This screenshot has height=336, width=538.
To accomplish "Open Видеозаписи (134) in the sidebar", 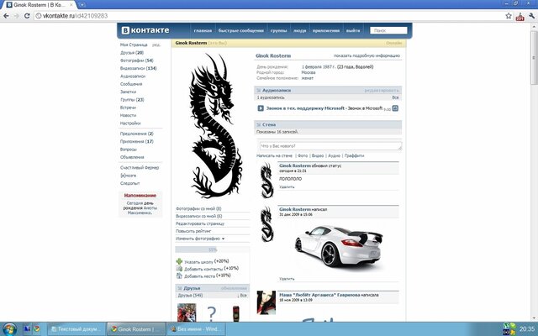I will pos(138,68).
